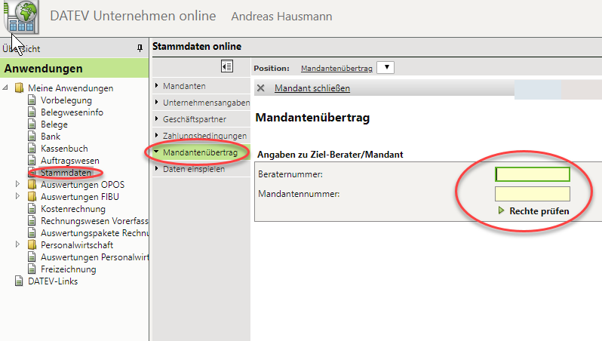This screenshot has width=602, height=341.
Task: Expand the Zahlungsbedingungen menu arrow
Action: (x=157, y=135)
